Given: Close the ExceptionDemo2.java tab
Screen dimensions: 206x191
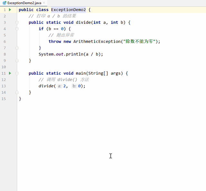Looking at the screenshot, I should 44,3.
